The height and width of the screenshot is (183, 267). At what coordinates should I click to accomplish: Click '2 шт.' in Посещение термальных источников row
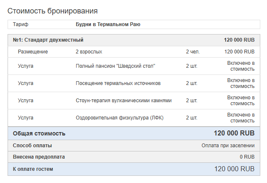click(x=192, y=83)
